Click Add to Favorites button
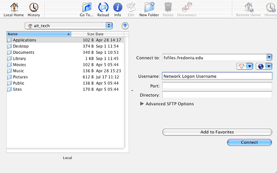 [x=217, y=132]
